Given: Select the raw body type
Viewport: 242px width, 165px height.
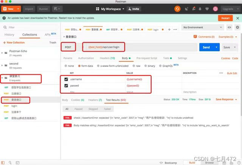Looking at the screenshot, I should (134, 66).
